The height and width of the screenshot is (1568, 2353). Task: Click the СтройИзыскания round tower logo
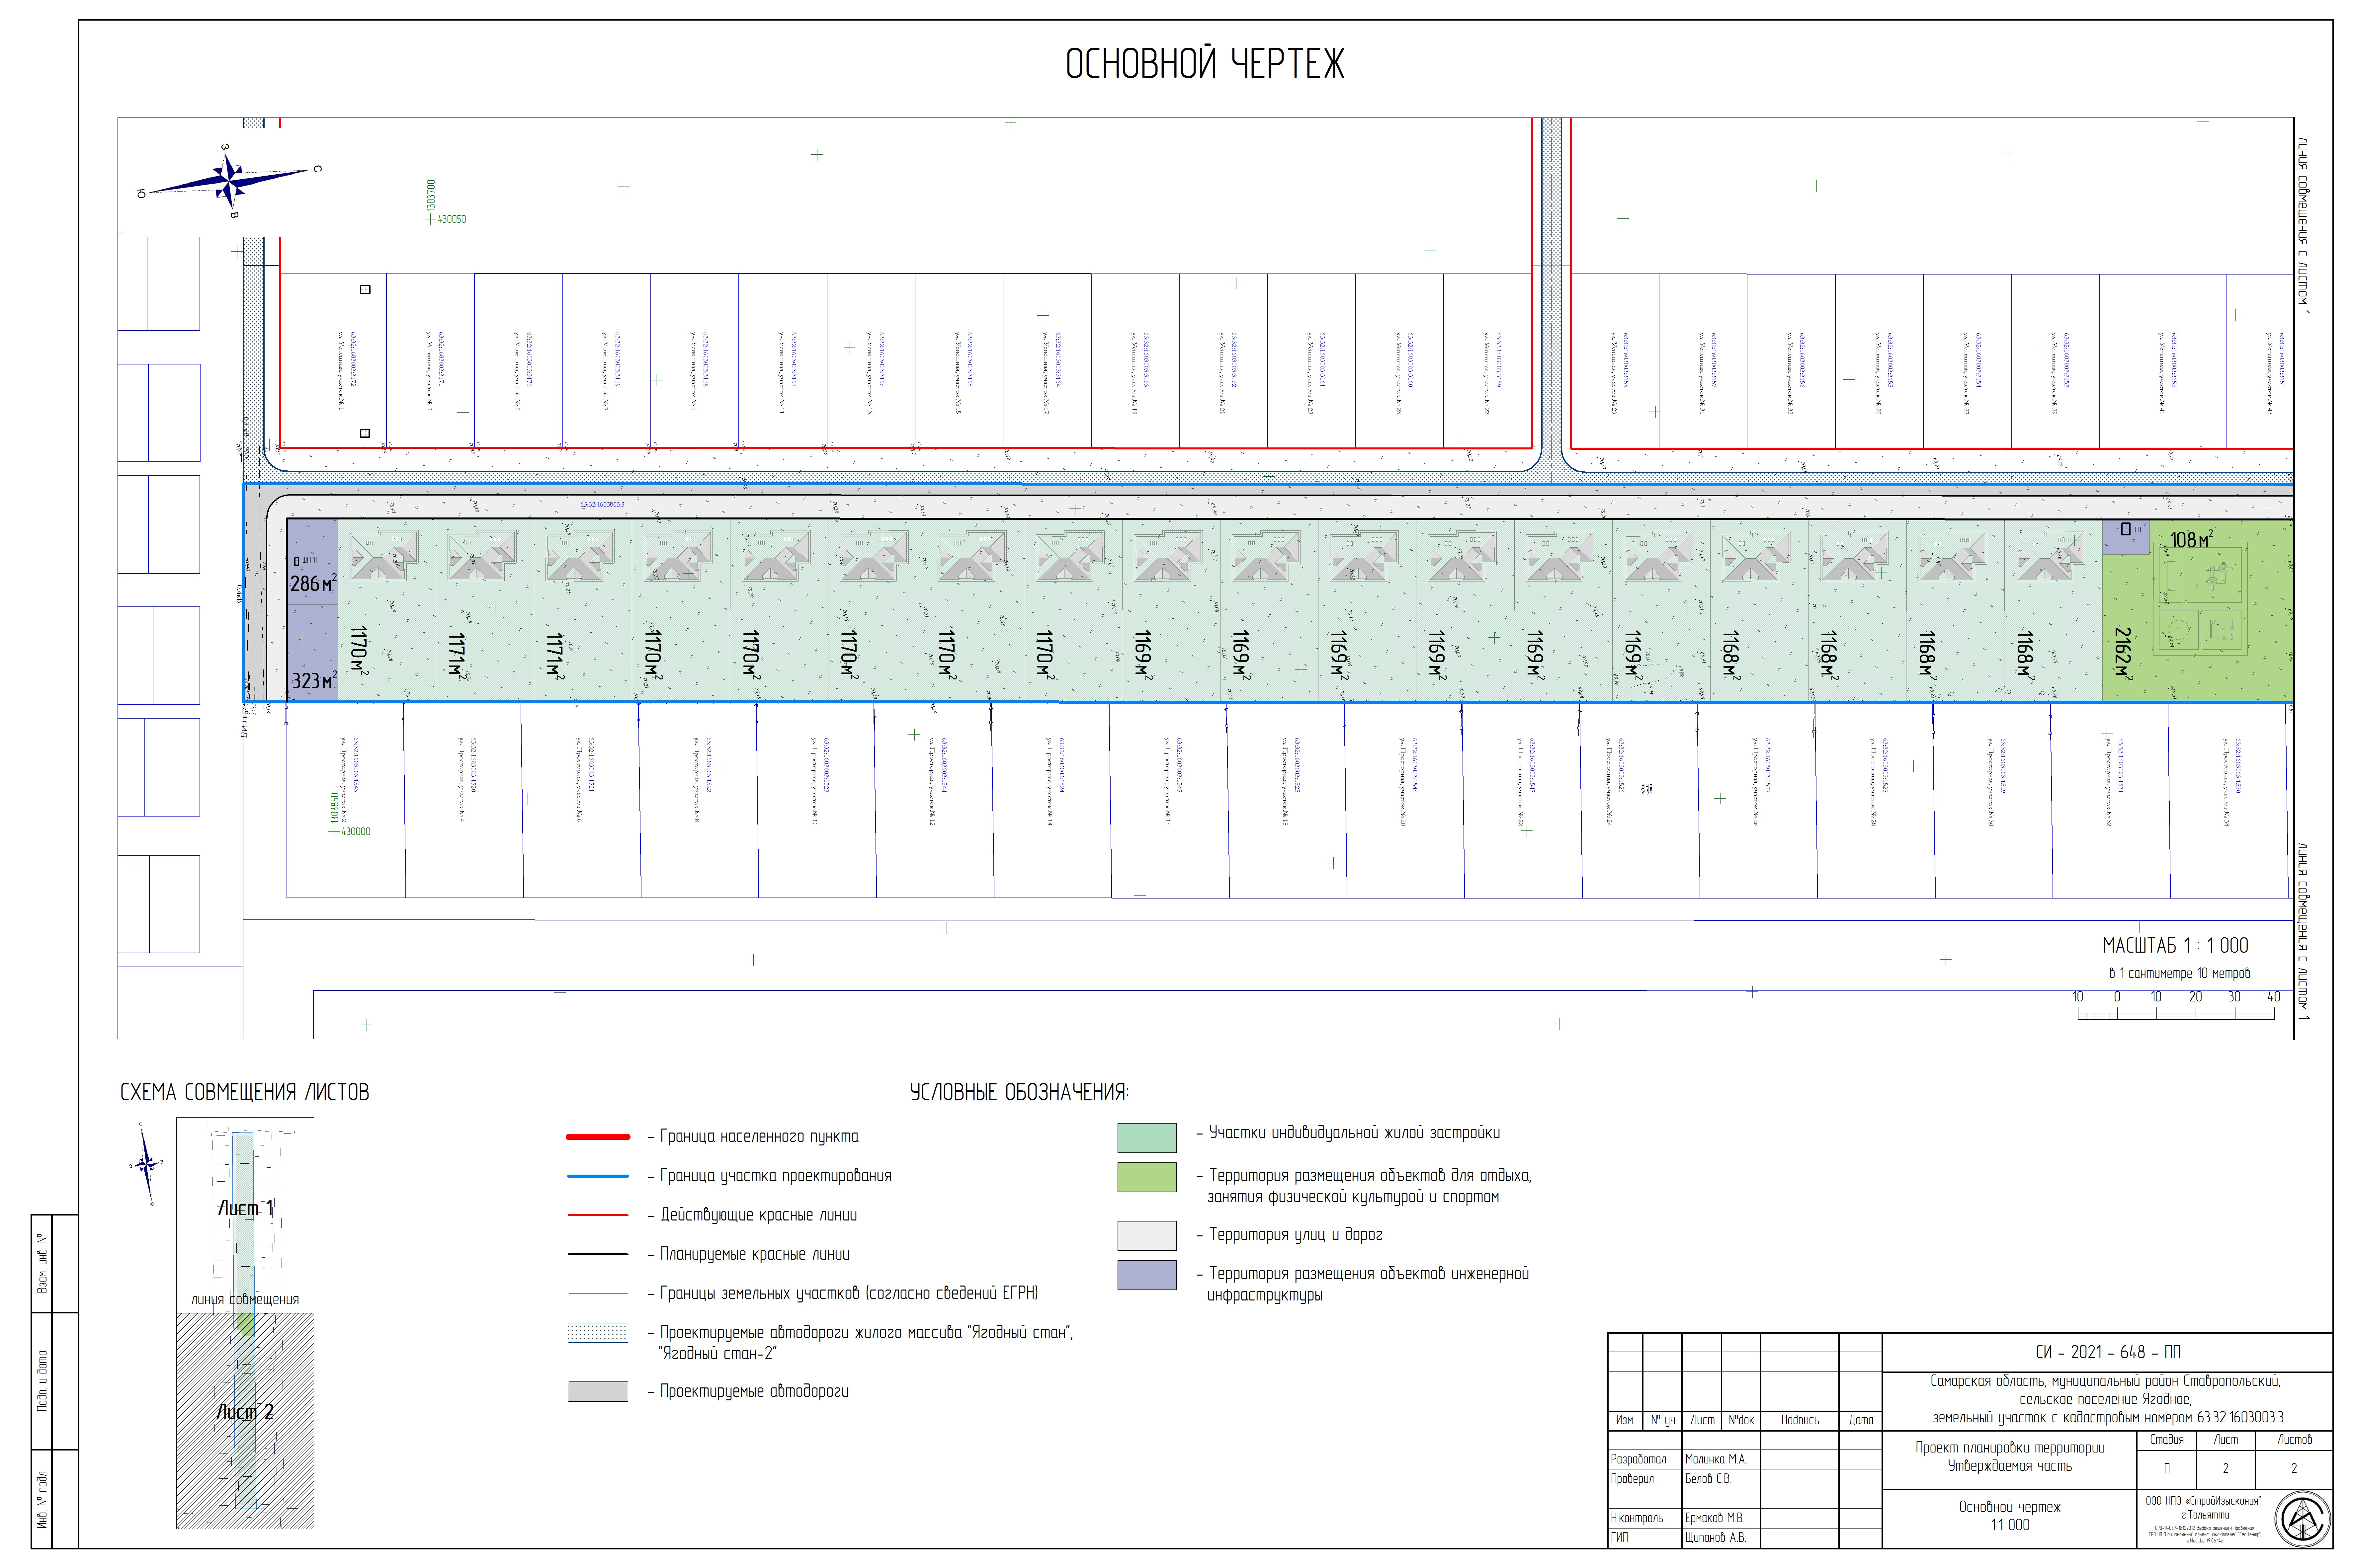click(2302, 1519)
